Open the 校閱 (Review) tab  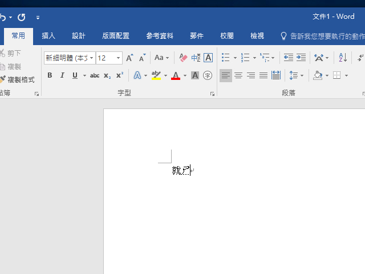pos(227,36)
